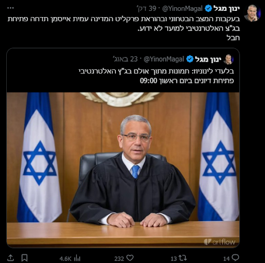This screenshot has width=265, height=263.
Task: Open the view analytics bar chart icon
Action: 77,258
